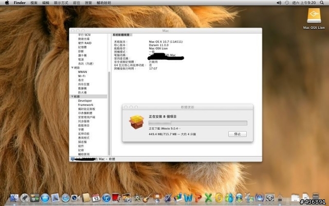Open the 輔助說明 menu
The width and height of the screenshot is (329, 206).
[104, 3]
